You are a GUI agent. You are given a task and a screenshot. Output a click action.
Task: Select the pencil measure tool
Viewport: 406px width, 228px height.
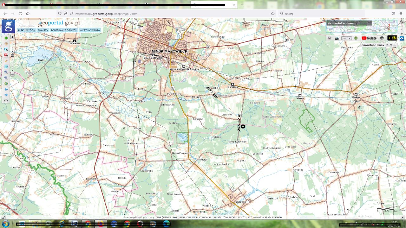coord(6,61)
